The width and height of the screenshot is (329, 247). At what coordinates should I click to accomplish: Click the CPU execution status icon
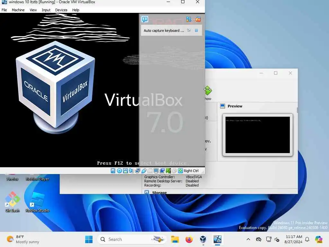point(168,171)
